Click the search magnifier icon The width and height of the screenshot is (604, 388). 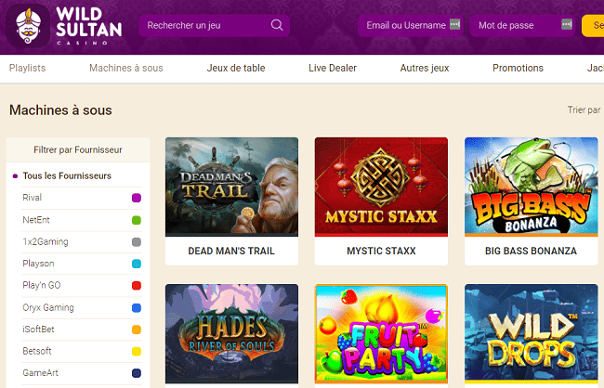click(277, 25)
